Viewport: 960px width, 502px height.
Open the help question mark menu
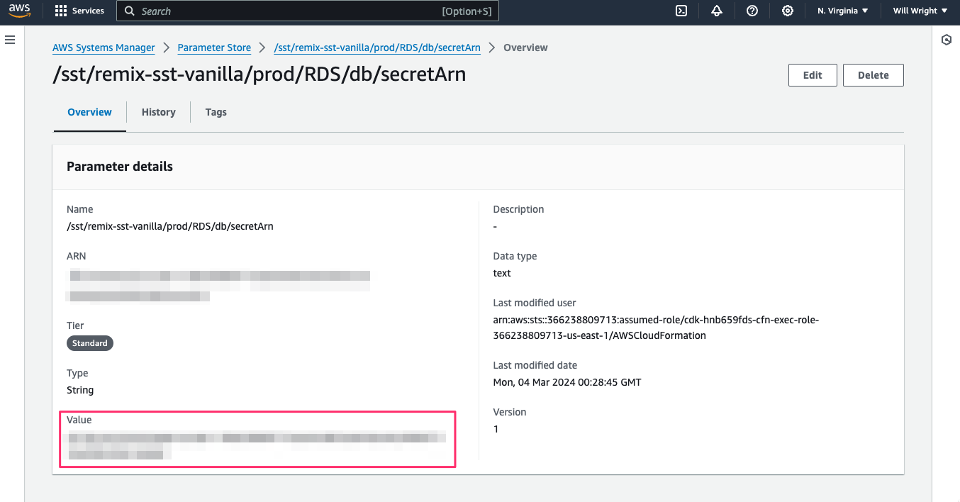[x=752, y=11]
